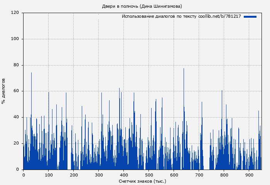Click the 300 tick on the x-axis

tap(98, 175)
